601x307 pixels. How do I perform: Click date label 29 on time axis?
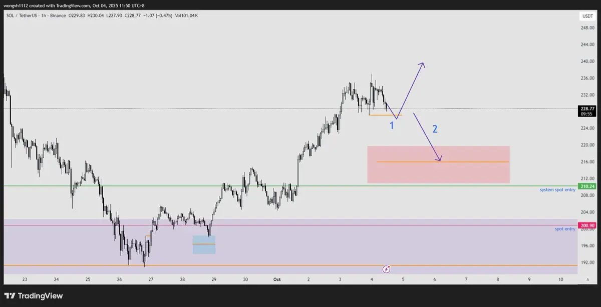click(214, 279)
